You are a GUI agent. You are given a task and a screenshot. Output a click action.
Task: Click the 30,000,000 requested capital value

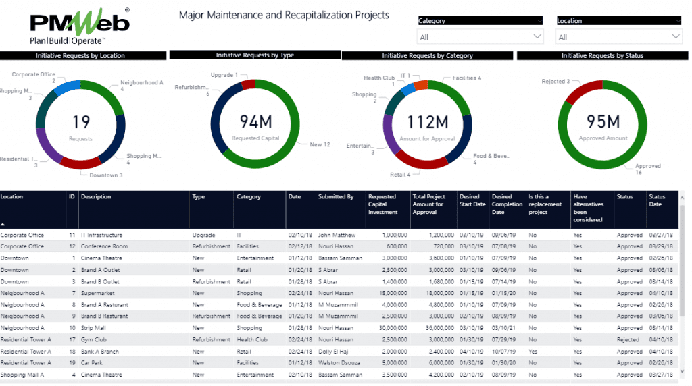(393, 328)
